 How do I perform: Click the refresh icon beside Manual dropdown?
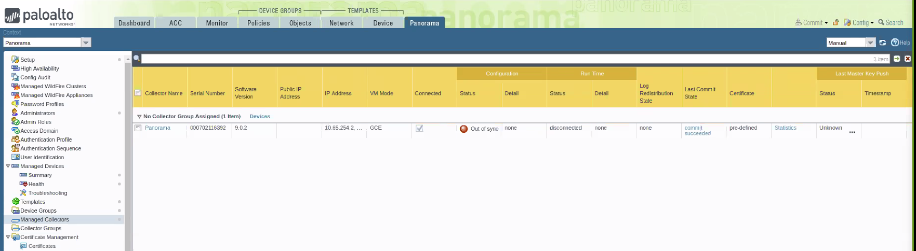click(882, 43)
